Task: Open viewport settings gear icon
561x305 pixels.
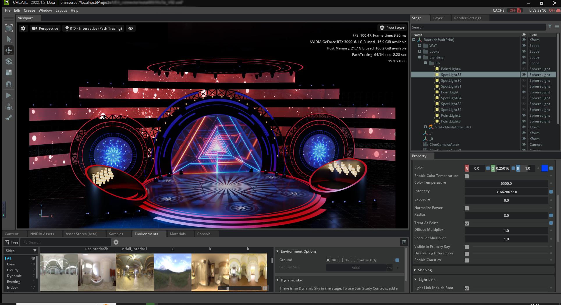Action: [23, 28]
